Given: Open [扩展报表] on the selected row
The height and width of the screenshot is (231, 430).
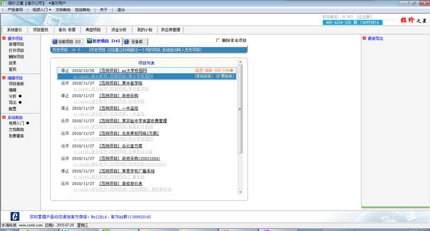Looking at the screenshot, I should click(225, 76).
